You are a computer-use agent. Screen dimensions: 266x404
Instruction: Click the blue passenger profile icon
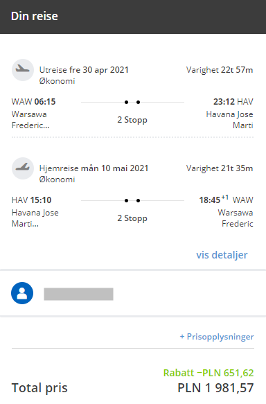pyautogui.click(x=22, y=293)
